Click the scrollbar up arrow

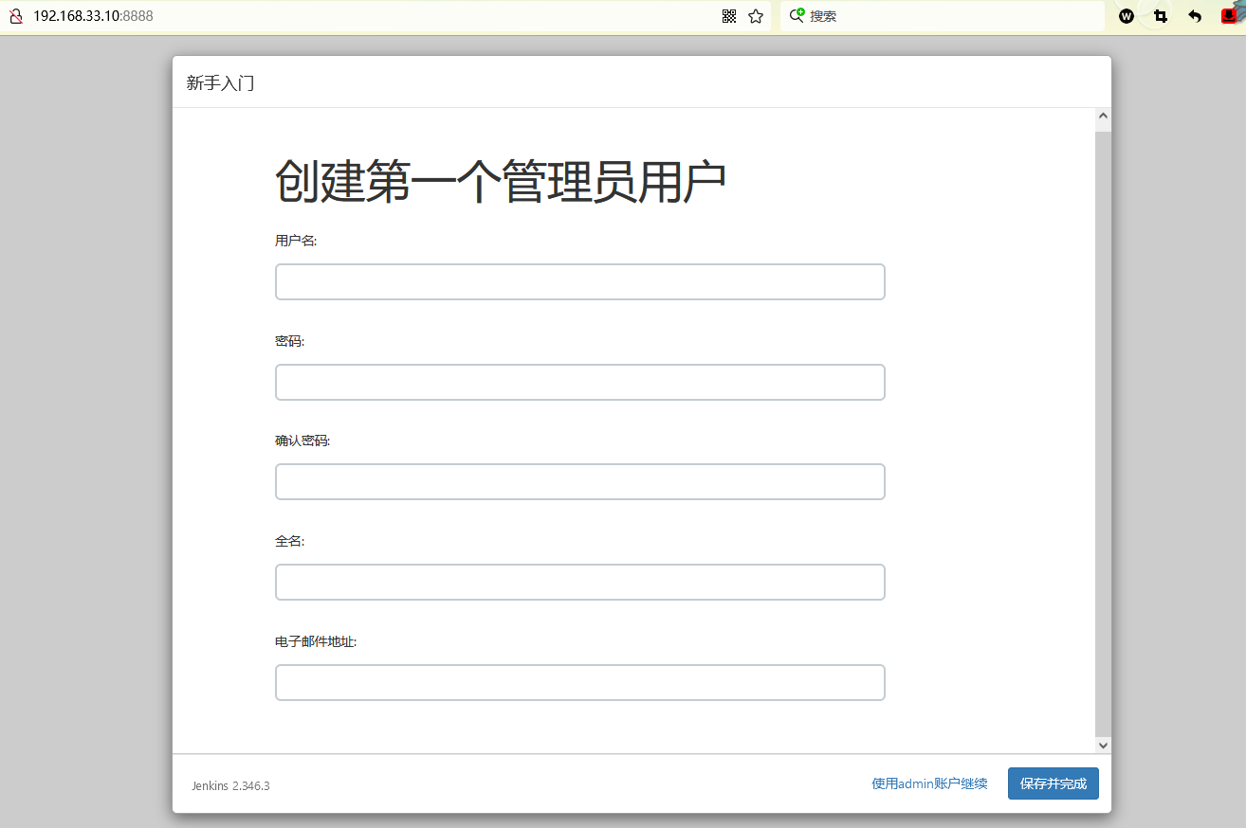pyautogui.click(x=1103, y=118)
